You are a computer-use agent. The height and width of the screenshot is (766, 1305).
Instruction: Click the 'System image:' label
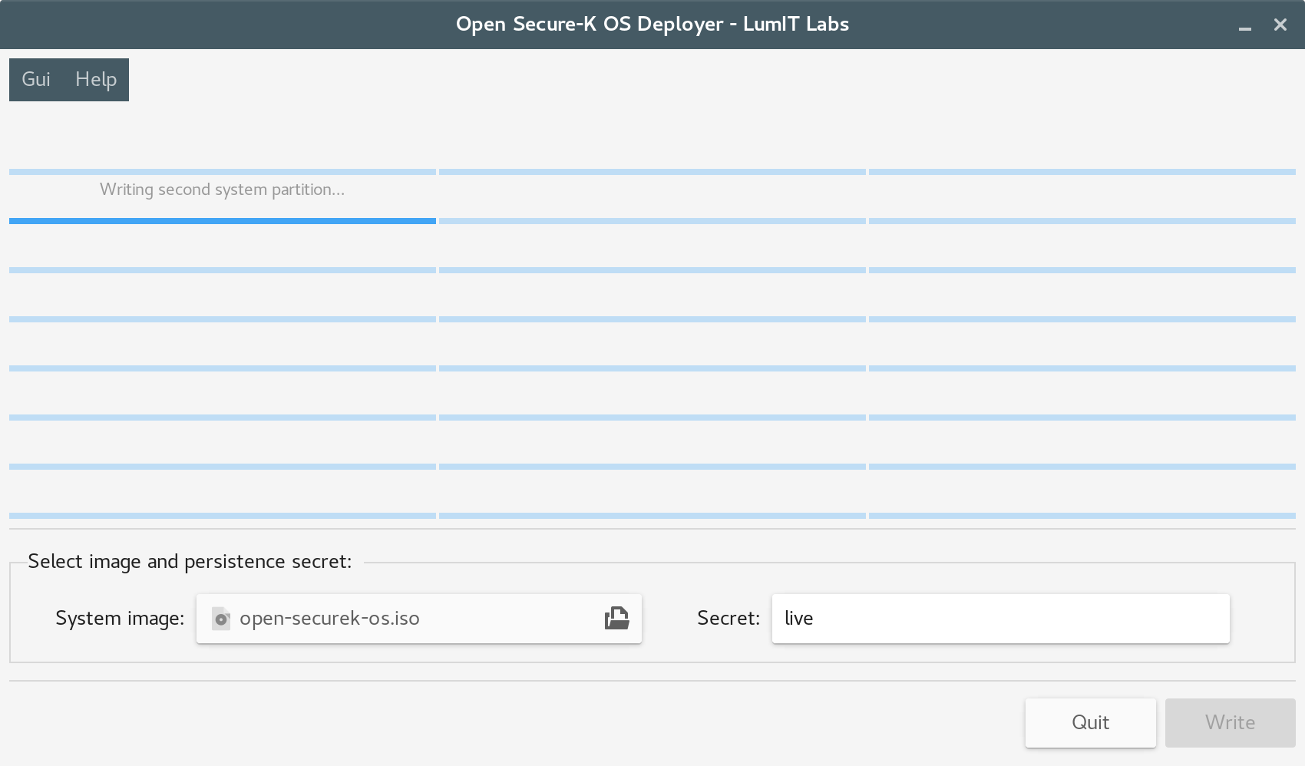click(120, 619)
